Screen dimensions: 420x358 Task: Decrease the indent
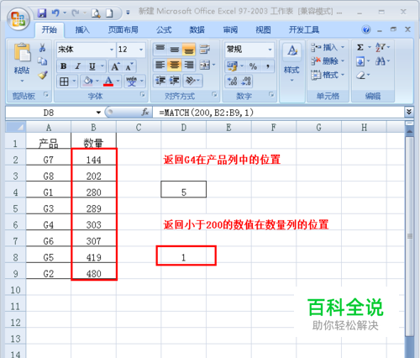point(160,81)
